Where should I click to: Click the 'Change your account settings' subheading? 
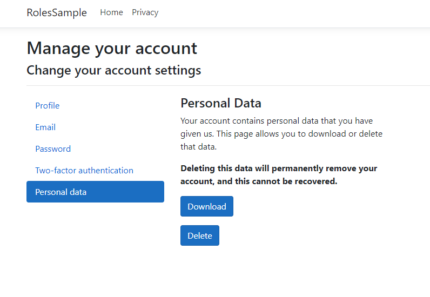(x=113, y=70)
